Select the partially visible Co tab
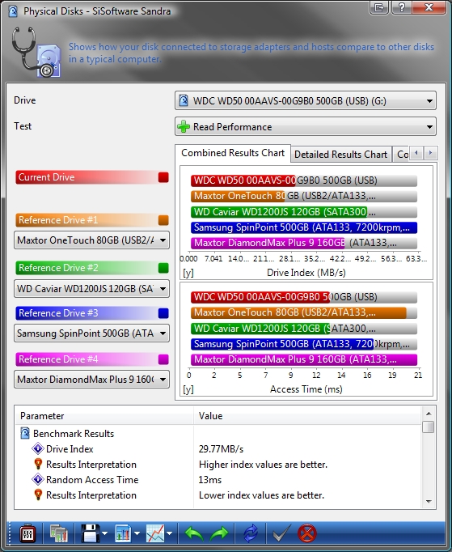The width and height of the screenshot is (452, 552). (x=401, y=155)
